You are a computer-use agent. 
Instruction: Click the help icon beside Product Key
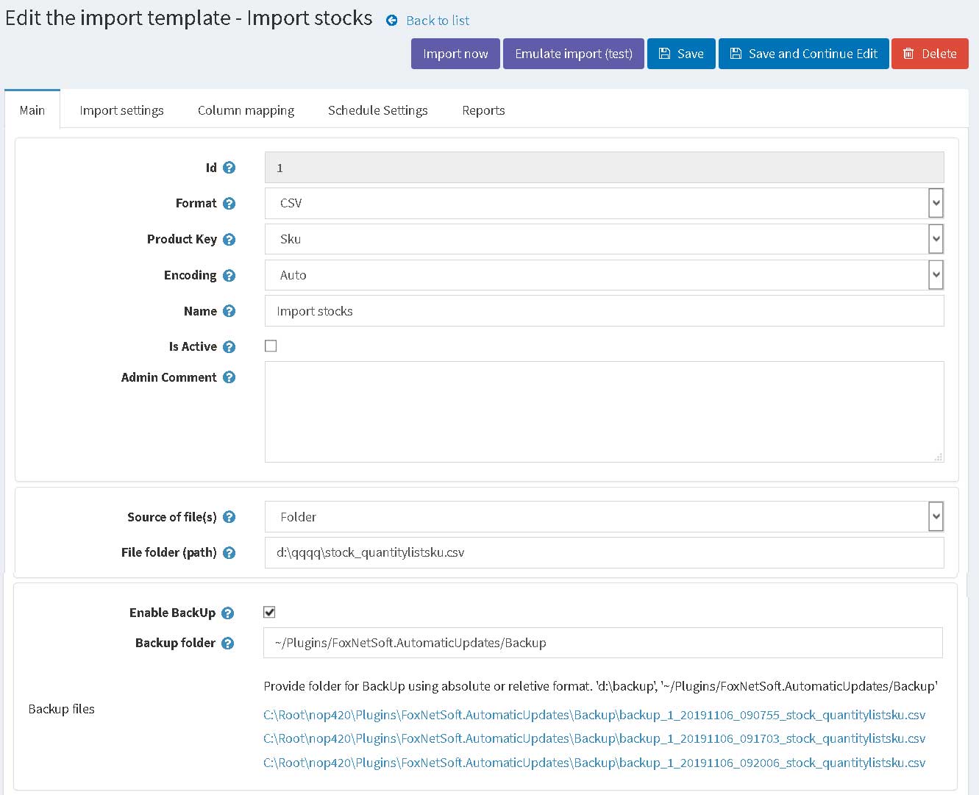229,240
